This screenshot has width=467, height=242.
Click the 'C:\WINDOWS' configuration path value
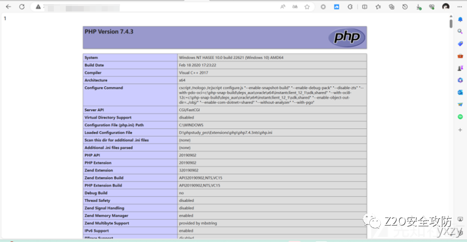[x=191, y=125]
